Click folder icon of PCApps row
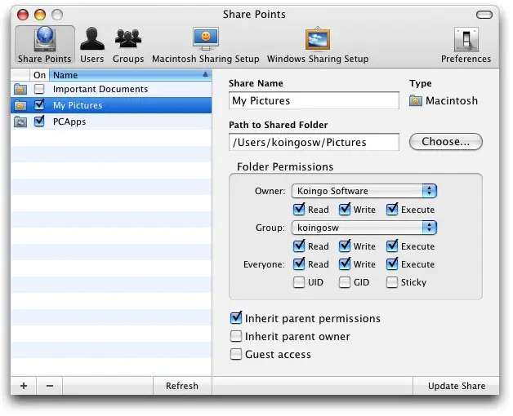Image resolution: width=513 pixels, height=416 pixels. pyautogui.click(x=20, y=122)
